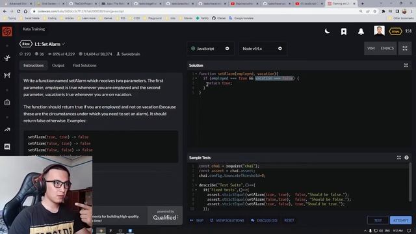The width and height of the screenshot is (416, 234).
Task: Open saved bookmarks from the header icon
Action: point(344,32)
